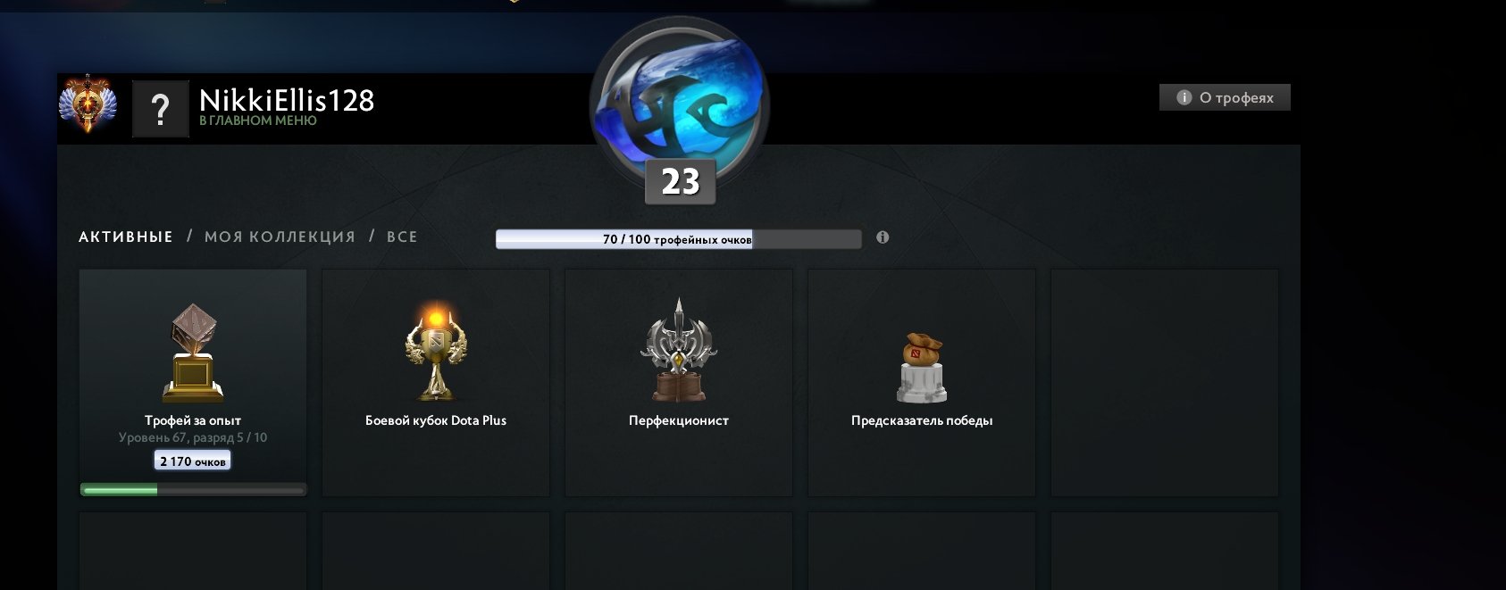This screenshot has height=590, width=1506.
Task: Click the Уровень 67, разряд 5 / 10 text
Action: coord(193,437)
